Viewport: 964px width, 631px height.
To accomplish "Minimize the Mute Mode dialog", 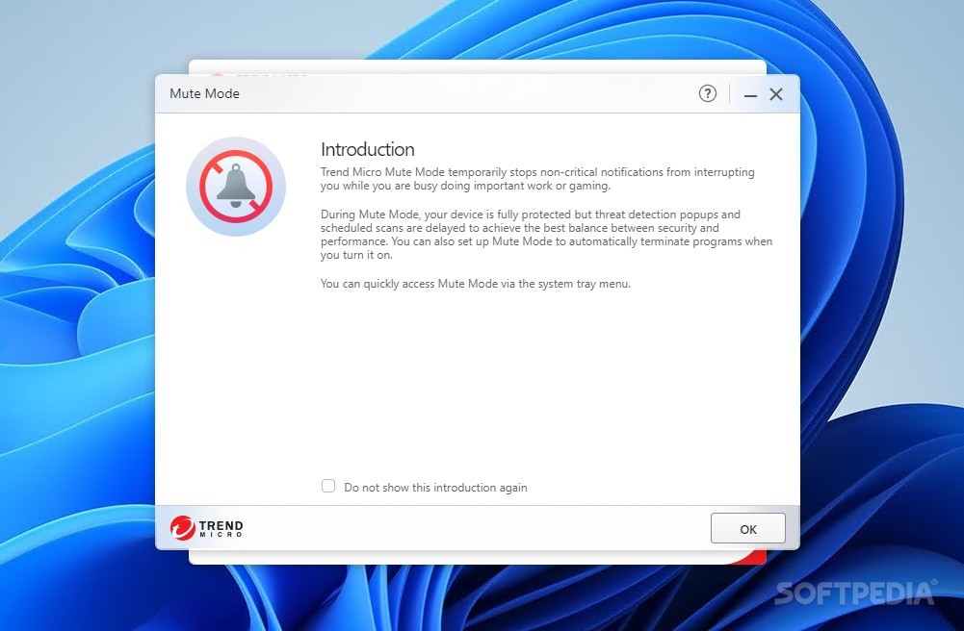I will [750, 94].
